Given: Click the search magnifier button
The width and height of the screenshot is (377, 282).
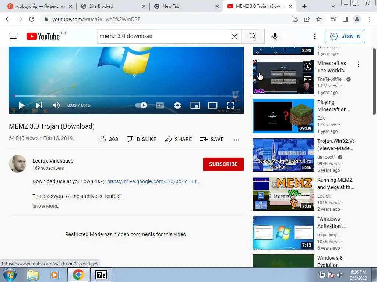Looking at the screenshot, I should pos(253,36).
